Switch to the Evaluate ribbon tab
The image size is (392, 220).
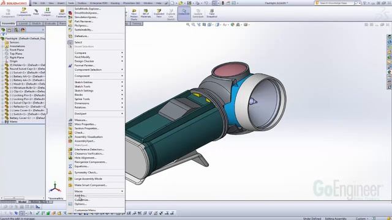(x=50, y=23)
